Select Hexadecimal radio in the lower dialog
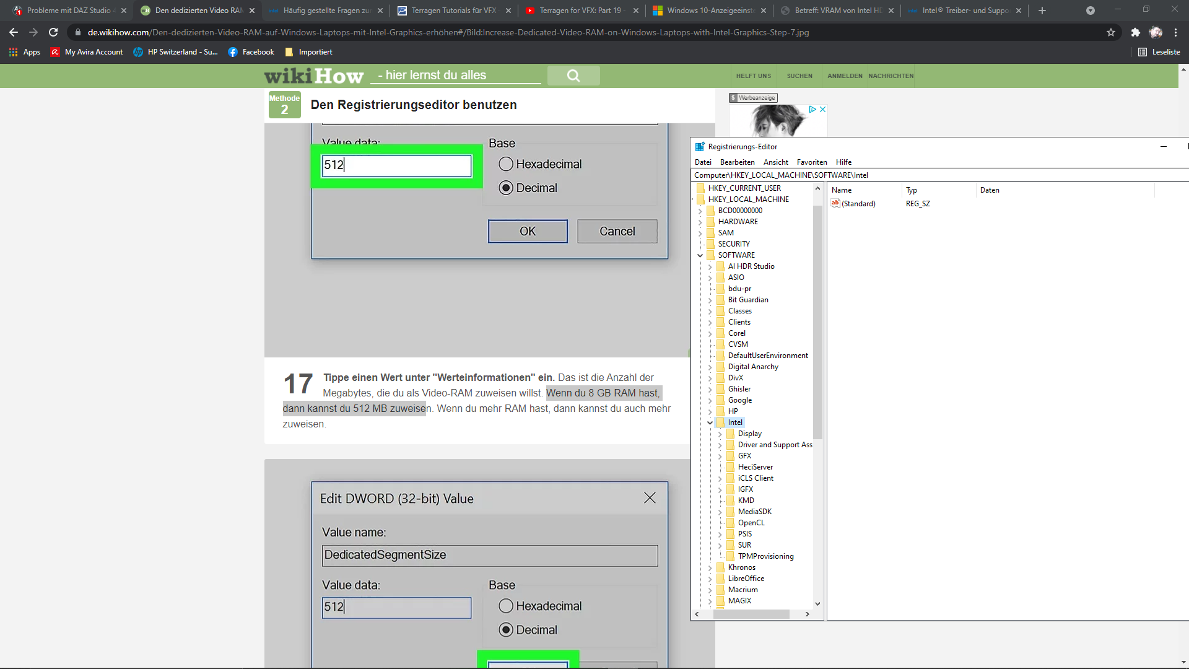 tap(506, 606)
